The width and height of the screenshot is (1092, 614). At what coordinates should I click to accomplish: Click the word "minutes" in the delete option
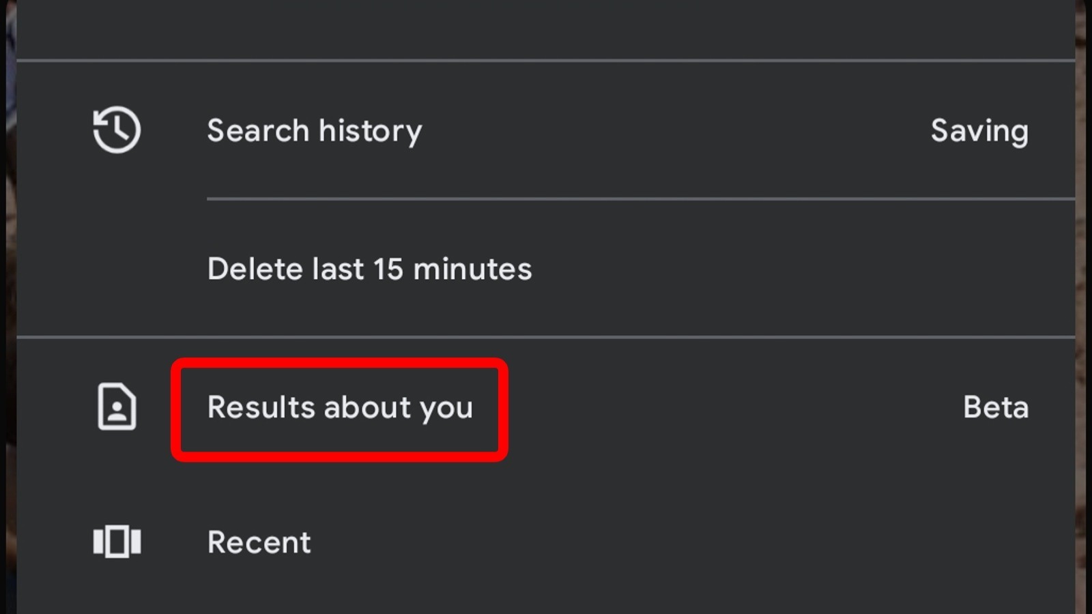click(472, 269)
